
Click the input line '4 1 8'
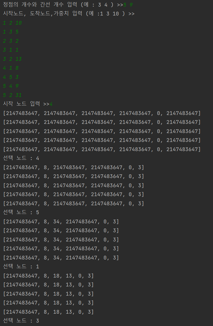(x=11, y=68)
